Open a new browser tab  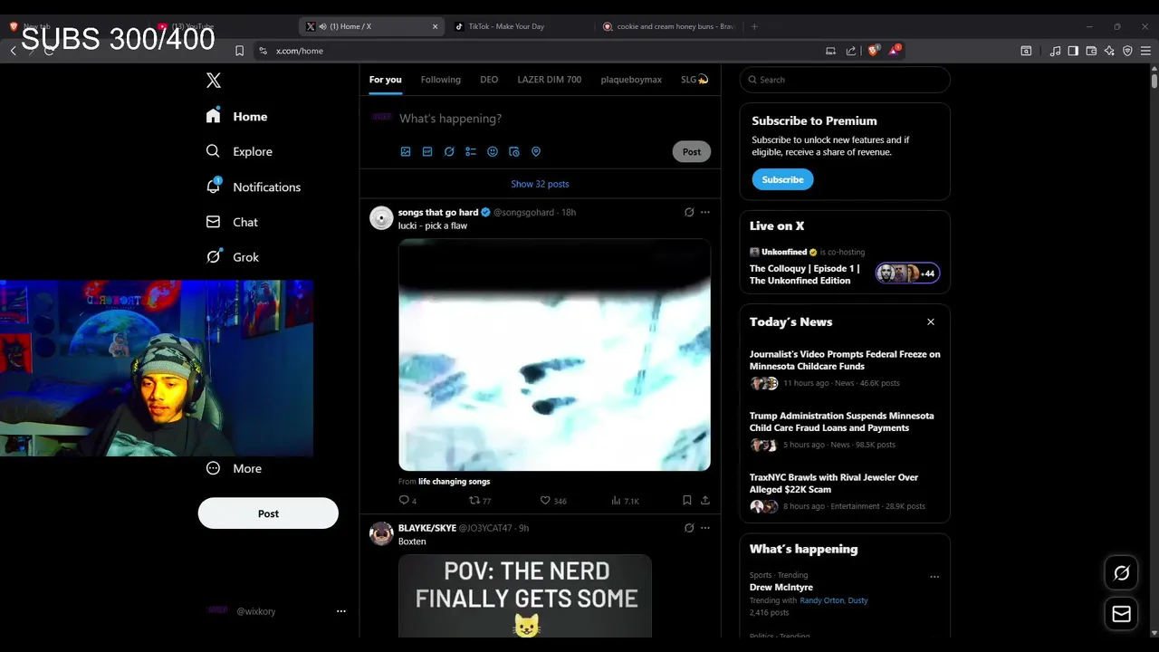coord(754,26)
